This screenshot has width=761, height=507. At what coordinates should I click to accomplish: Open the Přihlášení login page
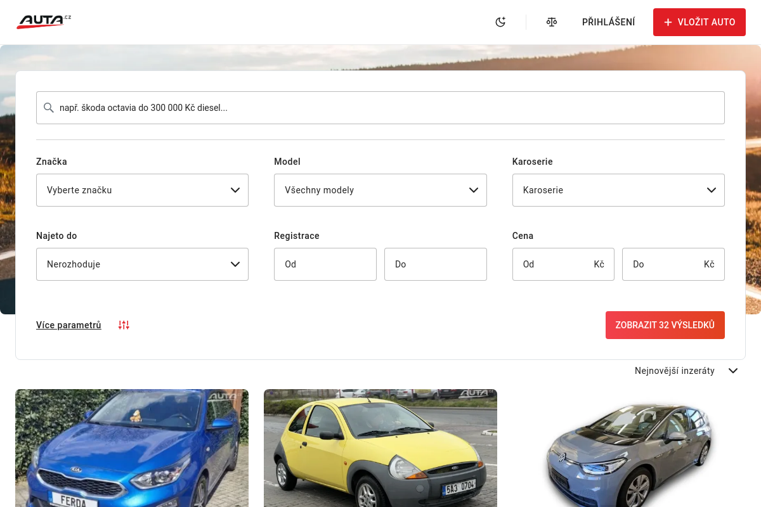[x=608, y=22]
